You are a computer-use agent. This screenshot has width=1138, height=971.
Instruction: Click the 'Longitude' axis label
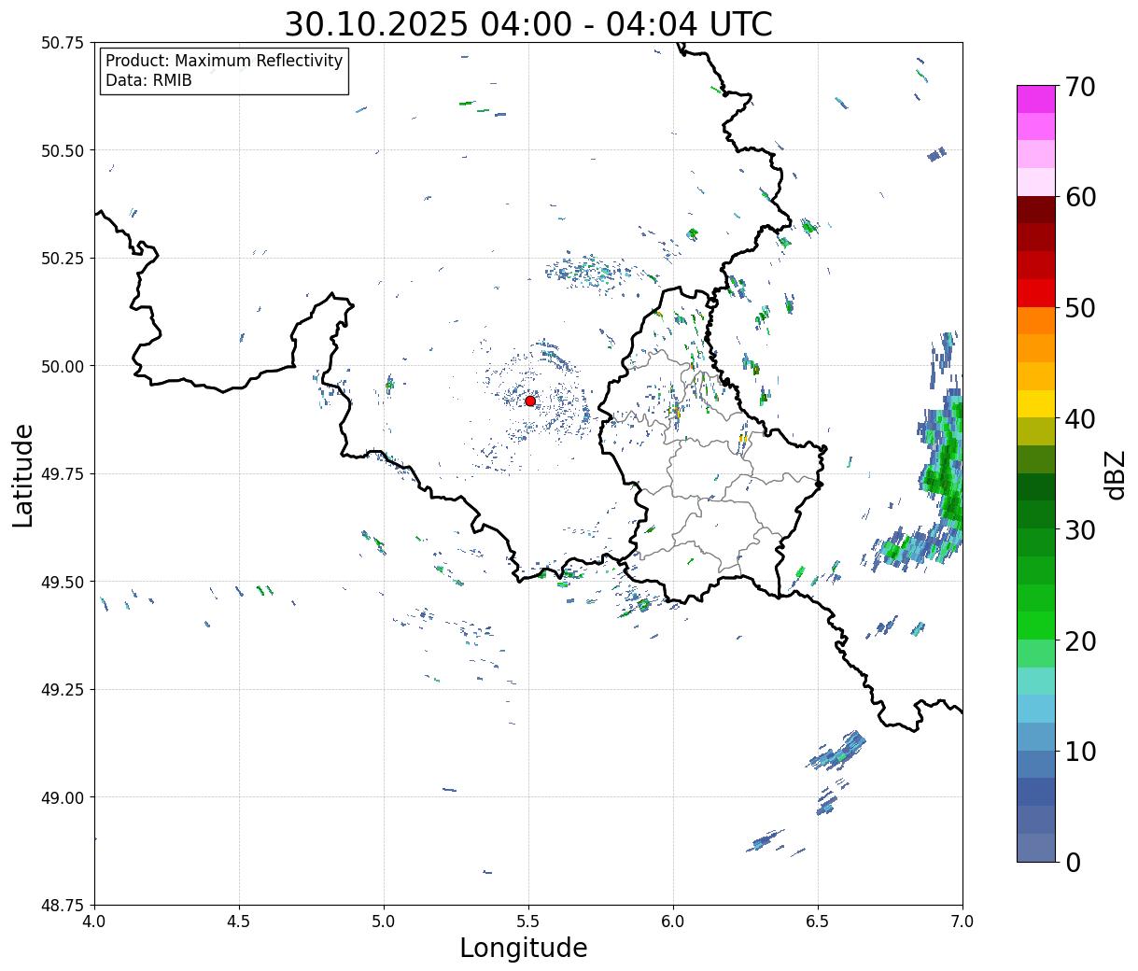pyautogui.click(x=524, y=948)
